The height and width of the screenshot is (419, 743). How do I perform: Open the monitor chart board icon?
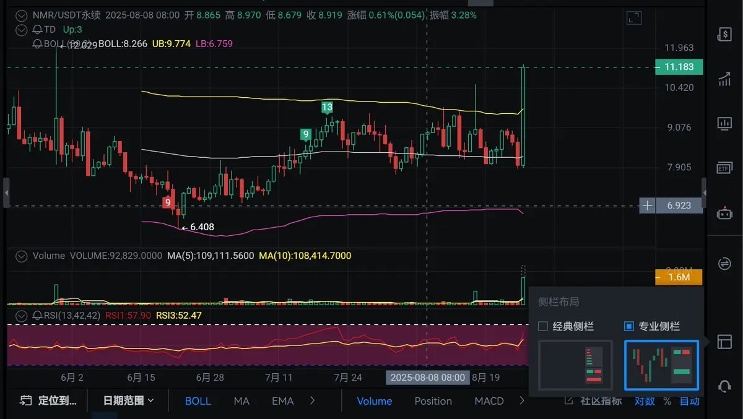pos(724,123)
